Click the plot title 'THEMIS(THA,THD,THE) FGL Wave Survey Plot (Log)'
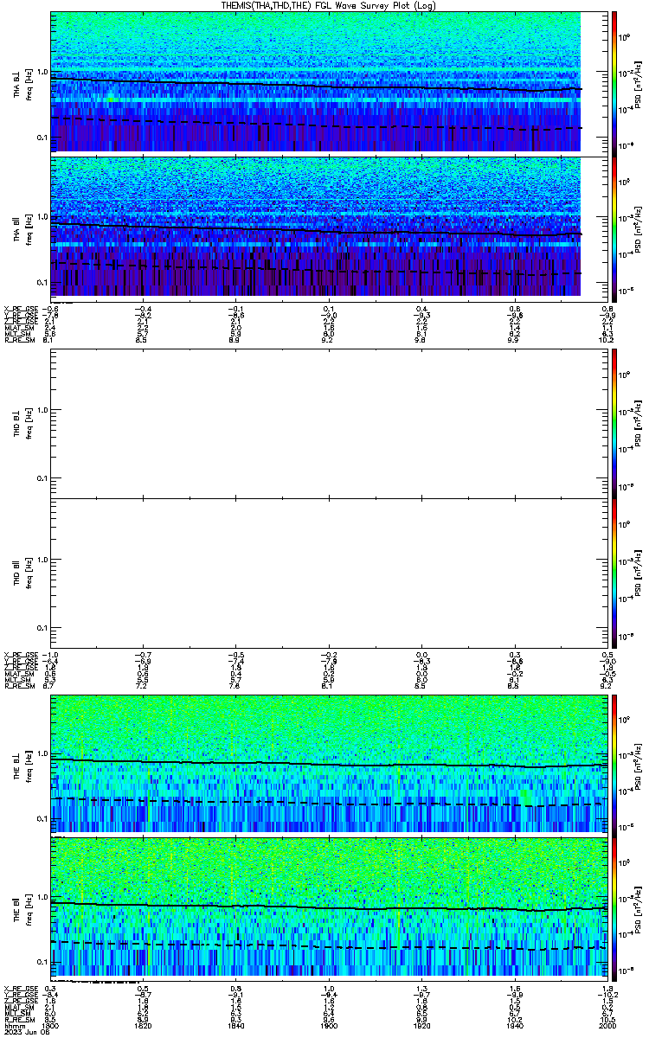The height and width of the screenshot is (1038, 649). [329, 5]
